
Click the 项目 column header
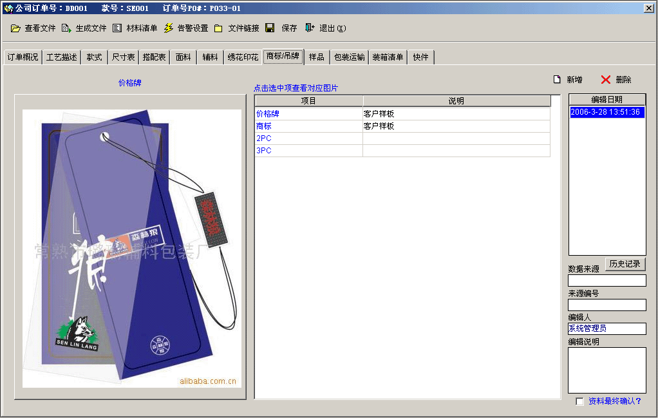pyautogui.click(x=309, y=100)
